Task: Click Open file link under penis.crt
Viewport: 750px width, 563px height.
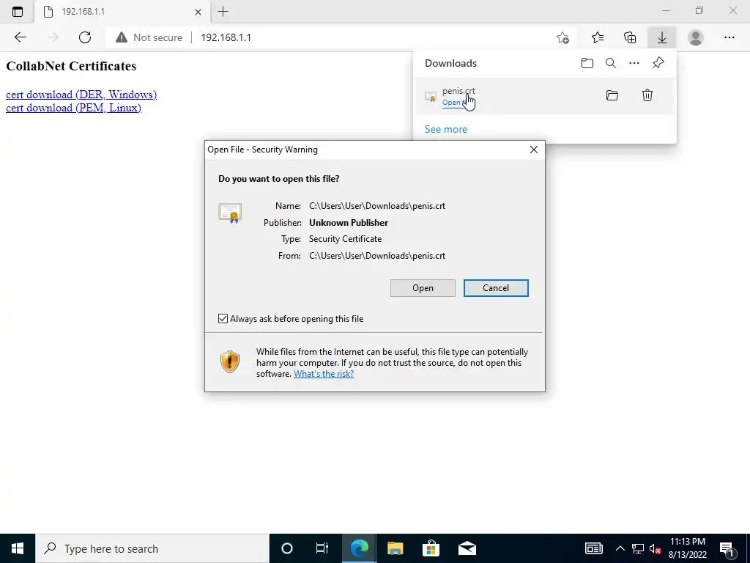Action: (454, 103)
